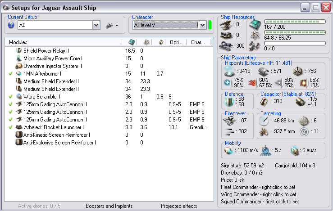Image resolution: width=333 pixels, height=211 pixels.
Task: Click the kinetic resistance icon
Action: click(278, 83)
